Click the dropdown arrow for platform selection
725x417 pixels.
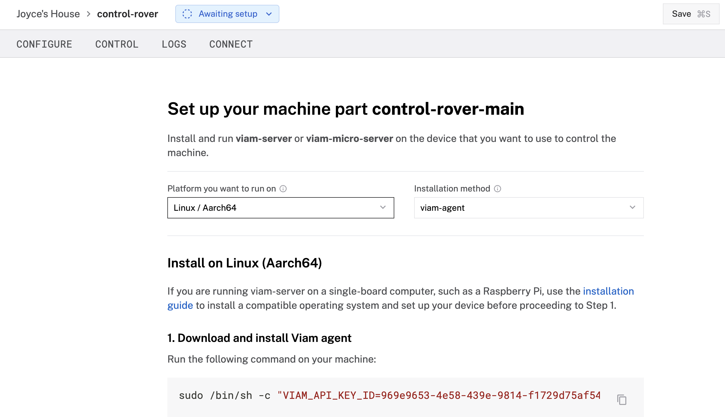tap(383, 208)
